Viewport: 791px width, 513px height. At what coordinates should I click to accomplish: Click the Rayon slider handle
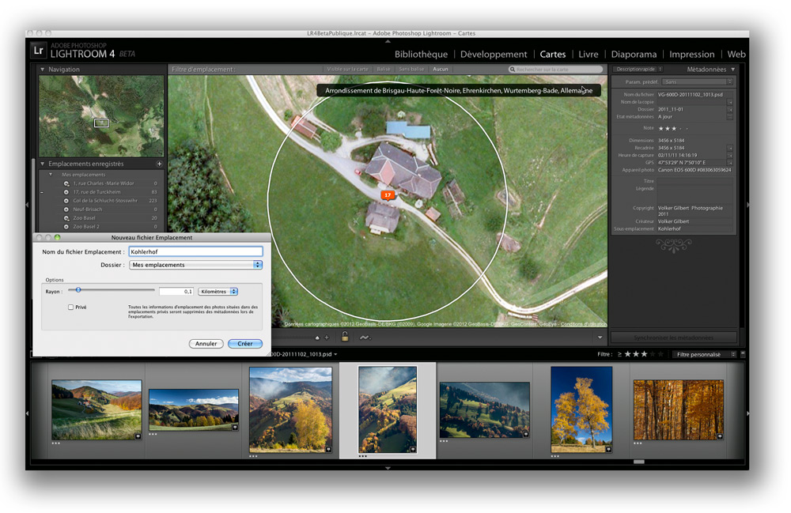(x=78, y=290)
